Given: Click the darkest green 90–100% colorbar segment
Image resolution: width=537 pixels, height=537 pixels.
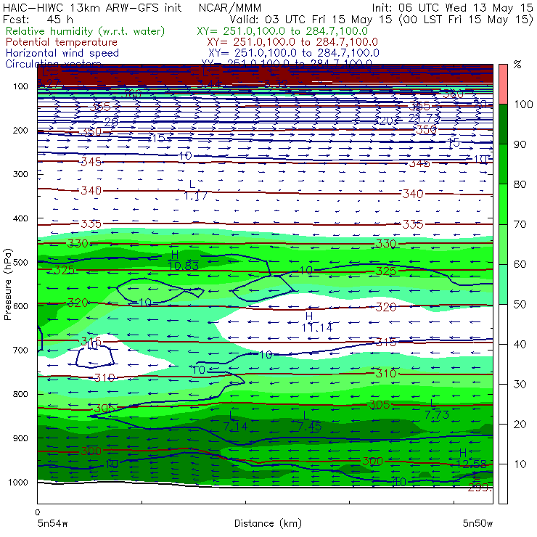Looking at the screenshot, I should pos(503,124).
